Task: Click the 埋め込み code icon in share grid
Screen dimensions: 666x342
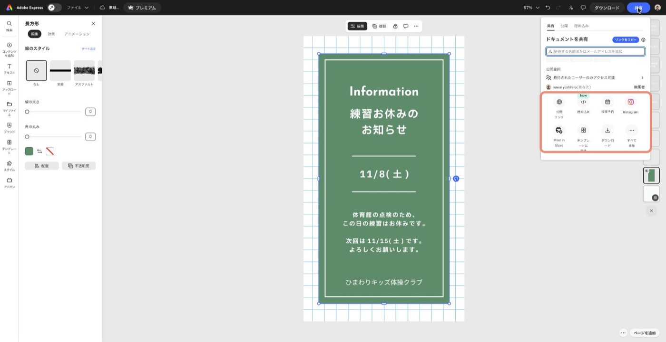Action: pyautogui.click(x=583, y=102)
